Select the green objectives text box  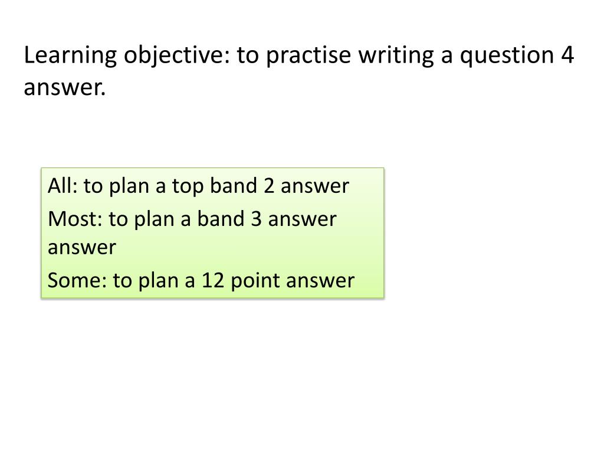[212, 233]
